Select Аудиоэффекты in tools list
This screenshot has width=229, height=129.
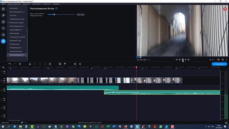[x=16, y=30]
